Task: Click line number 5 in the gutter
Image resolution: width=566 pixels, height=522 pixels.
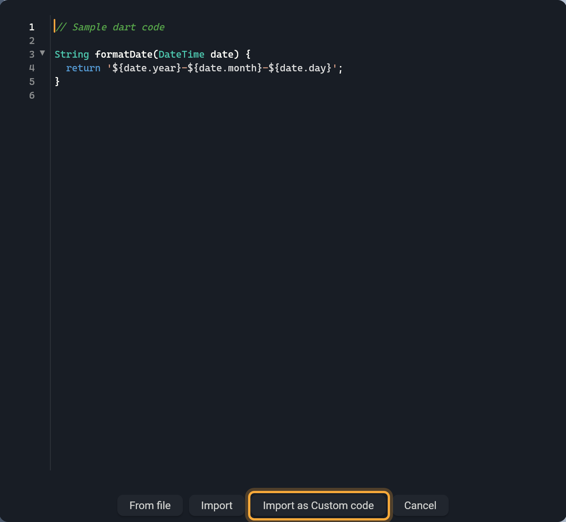Action: point(32,82)
